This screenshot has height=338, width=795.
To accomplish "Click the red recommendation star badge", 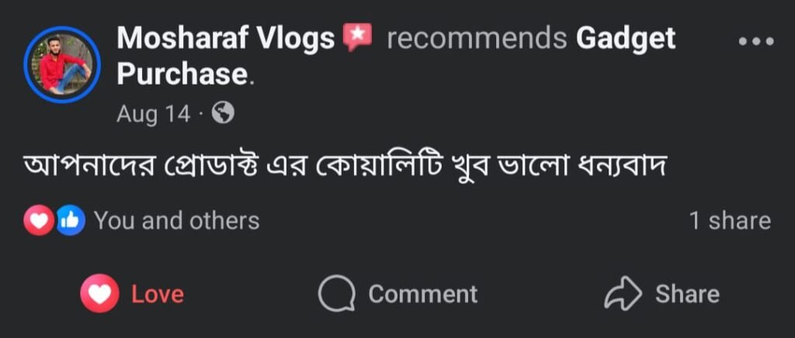I will click(358, 37).
